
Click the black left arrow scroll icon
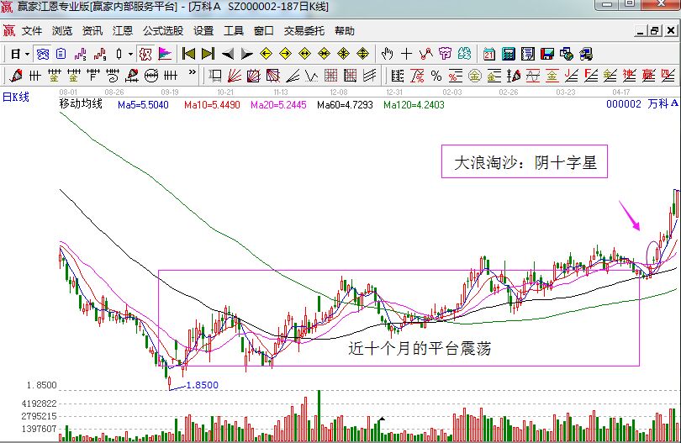tap(227, 54)
